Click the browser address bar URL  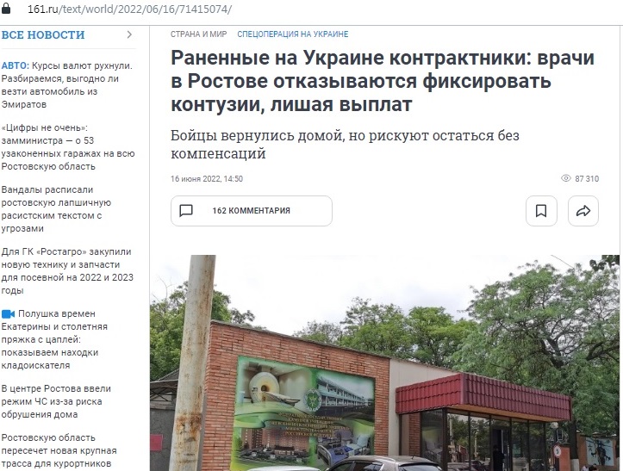click(x=129, y=9)
